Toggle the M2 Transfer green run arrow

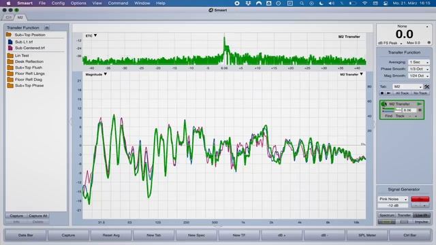(x=420, y=104)
